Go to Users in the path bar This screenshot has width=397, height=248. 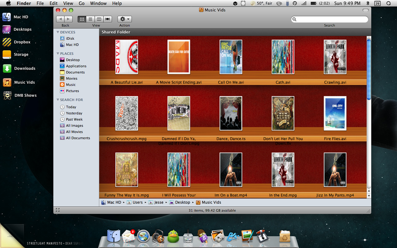135,202
